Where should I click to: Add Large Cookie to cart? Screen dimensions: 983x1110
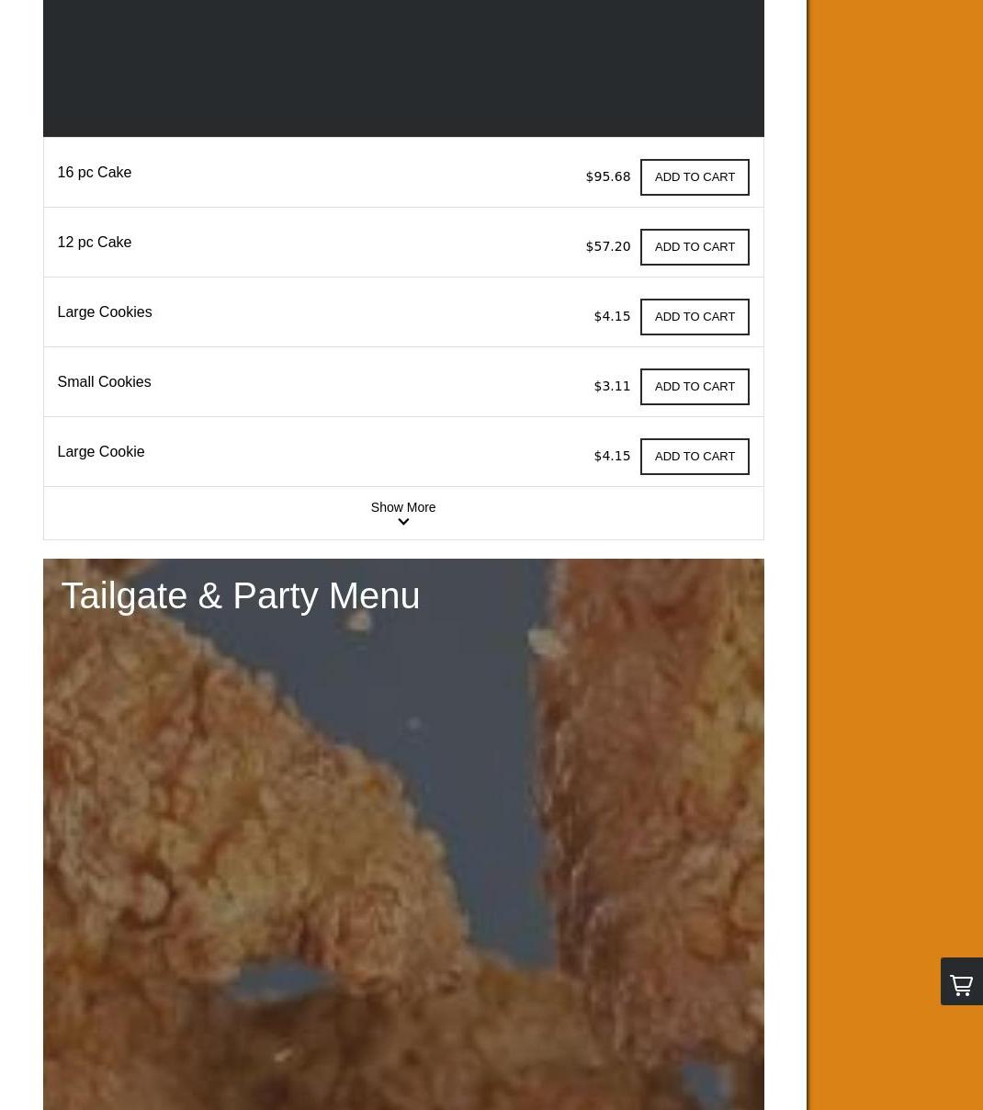pos(695,456)
